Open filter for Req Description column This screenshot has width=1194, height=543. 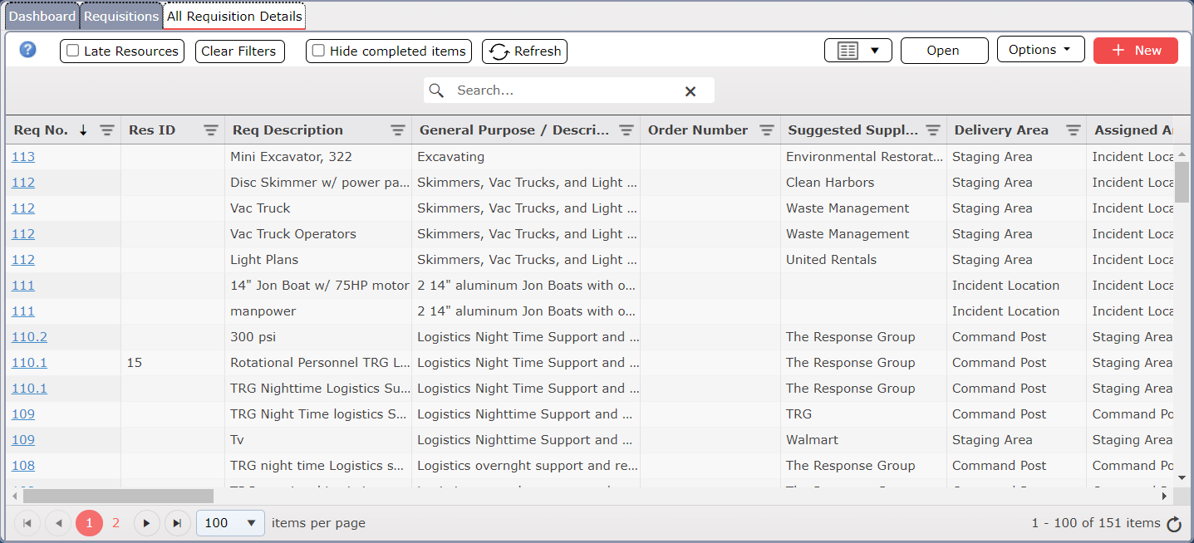(x=398, y=130)
